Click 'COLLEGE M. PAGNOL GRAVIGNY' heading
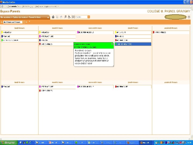The width and height of the screenshot is (193, 145). tap(169, 11)
